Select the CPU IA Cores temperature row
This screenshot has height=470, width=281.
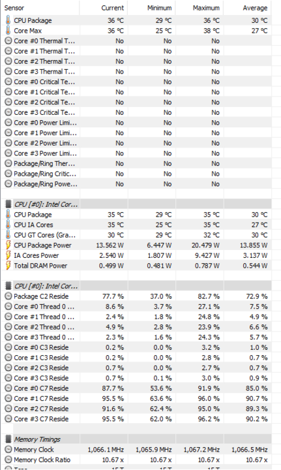[136, 225]
